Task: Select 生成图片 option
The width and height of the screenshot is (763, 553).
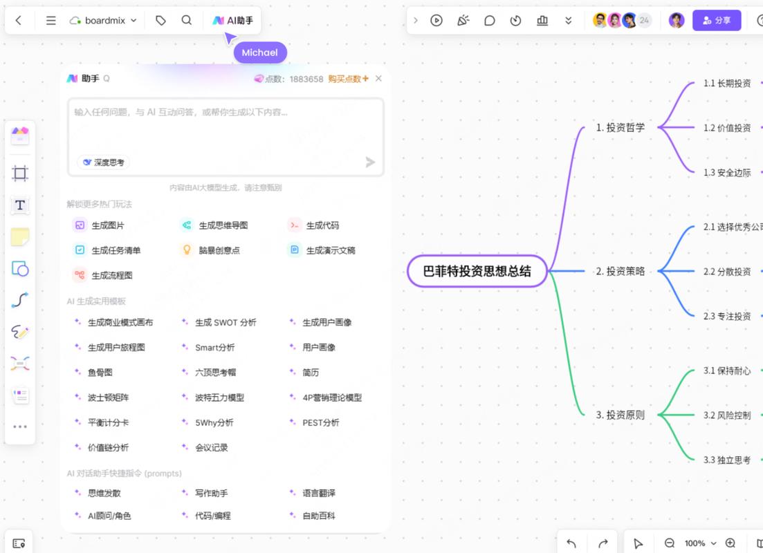Action: 100,225
